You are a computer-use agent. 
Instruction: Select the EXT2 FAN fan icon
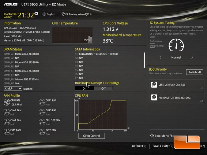point(42,132)
